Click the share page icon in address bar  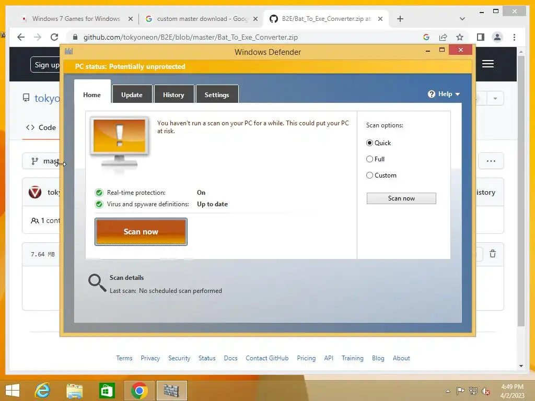pos(443,37)
